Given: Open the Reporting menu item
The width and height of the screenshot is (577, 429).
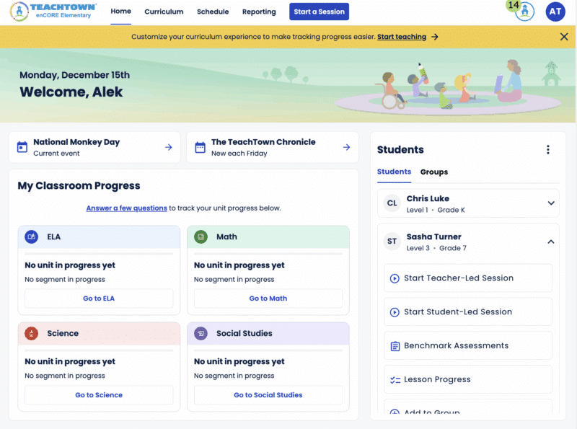Looking at the screenshot, I should coord(259,12).
